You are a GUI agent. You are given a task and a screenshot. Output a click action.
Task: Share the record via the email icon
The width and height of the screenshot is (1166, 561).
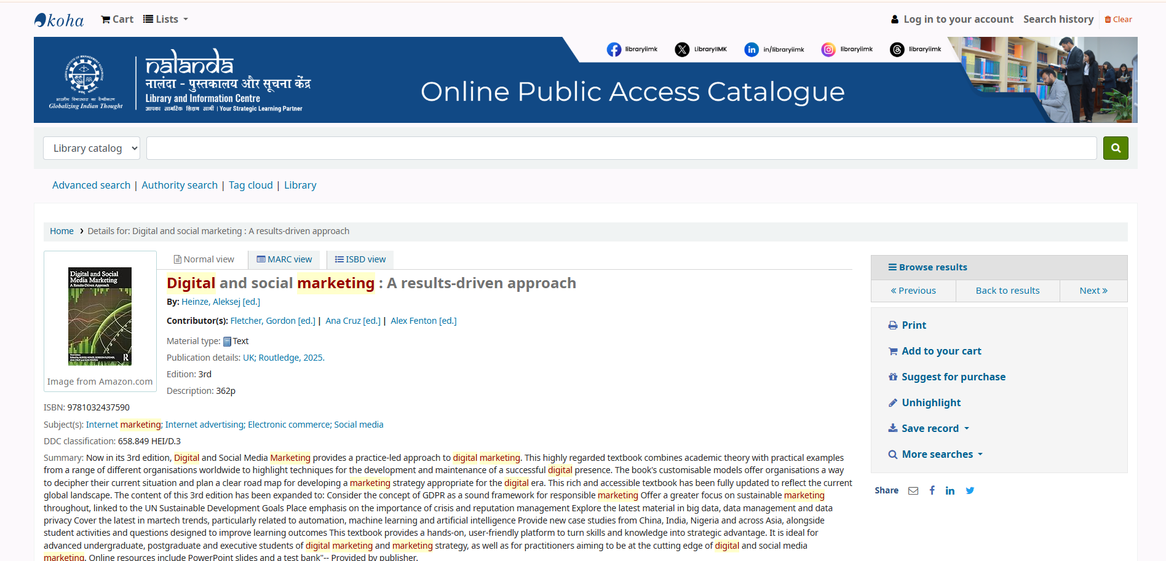(913, 490)
